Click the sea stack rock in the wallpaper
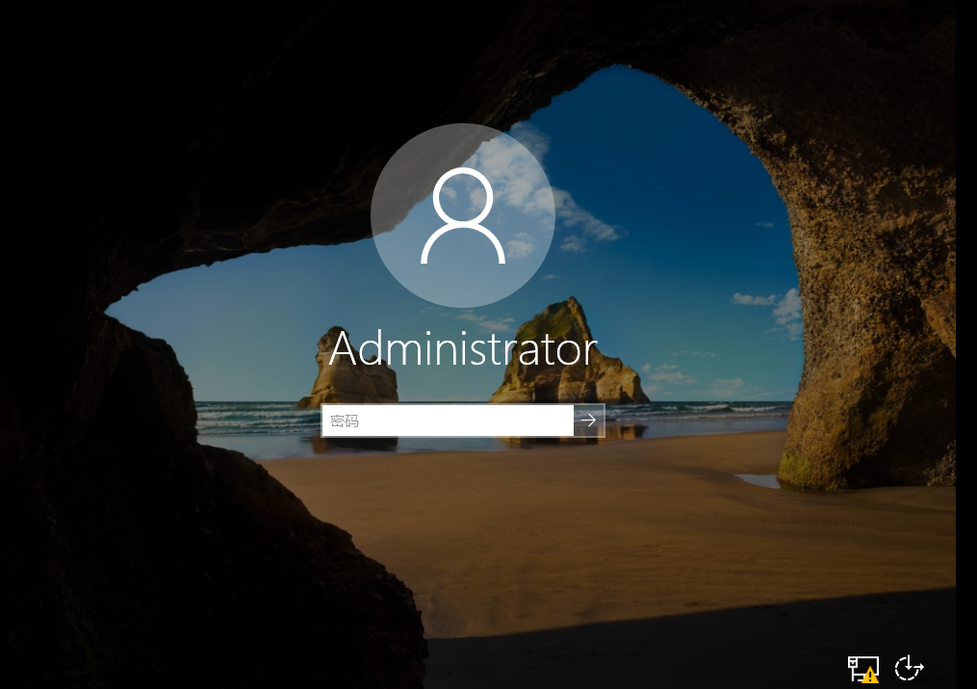 click(568, 356)
